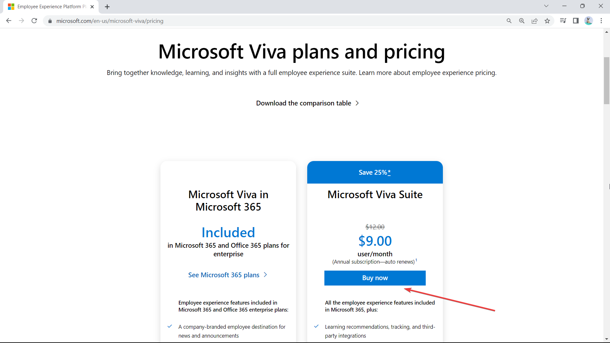Screen dimensions: 610x343
Task: Open a new browser tab
Action: (x=107, y=7)
